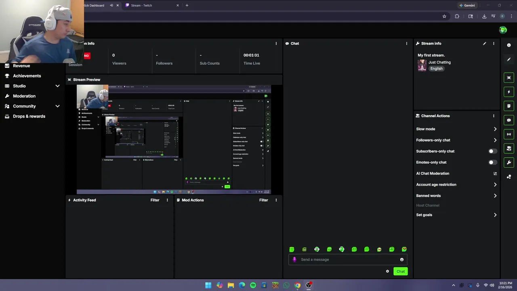Viewport: 517px width, 291px height.
Task: Open Spotify from the taskbar
Action: coord(253,285)
